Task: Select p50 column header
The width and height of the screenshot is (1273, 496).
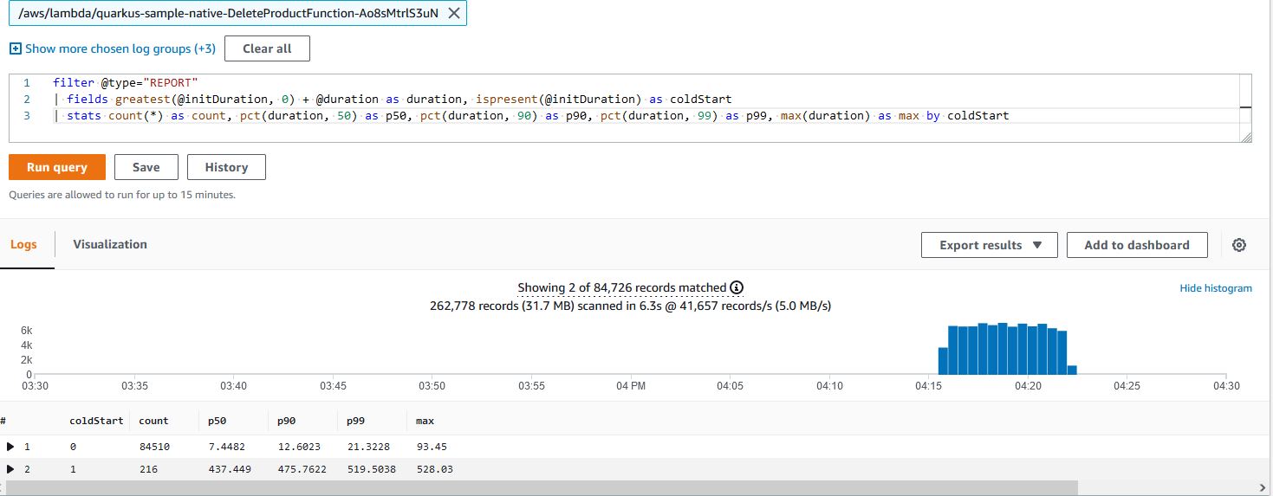Action: tap(218, 421)
